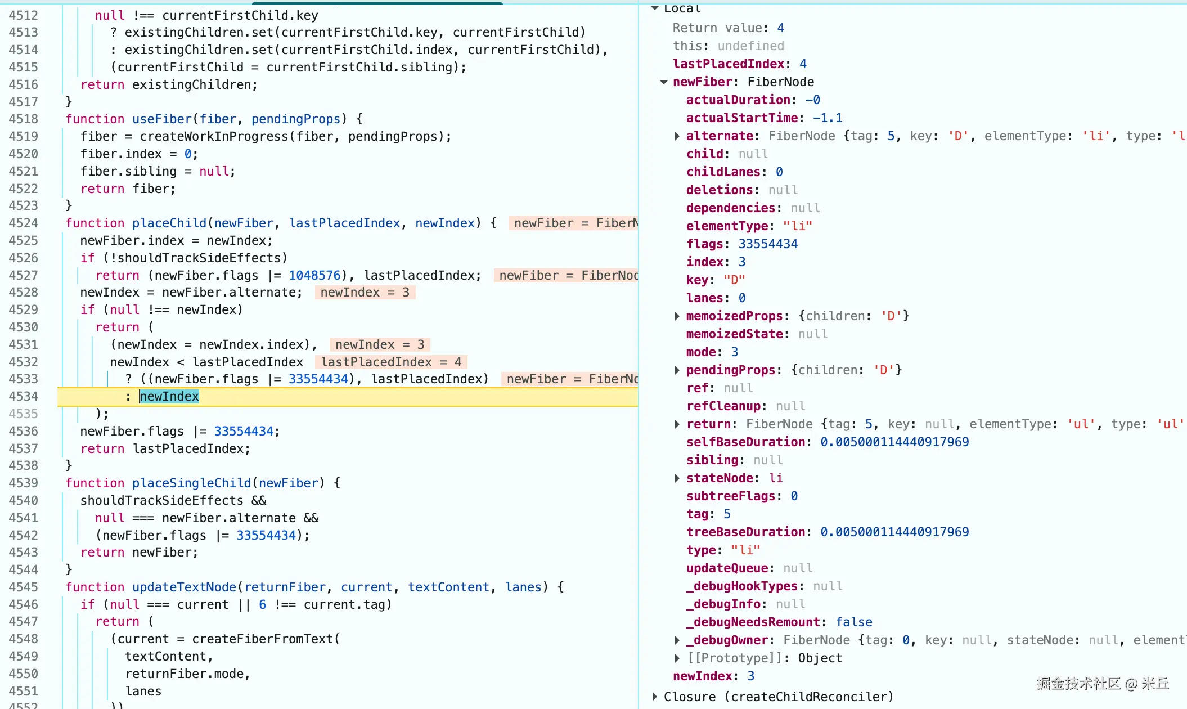The image size is (1187, 709).
Task: Select the highlighted newIndex token on line 4534
Action: click(169, 397)
